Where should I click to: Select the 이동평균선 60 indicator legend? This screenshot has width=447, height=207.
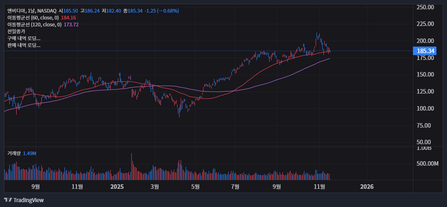tap(33, 18)
